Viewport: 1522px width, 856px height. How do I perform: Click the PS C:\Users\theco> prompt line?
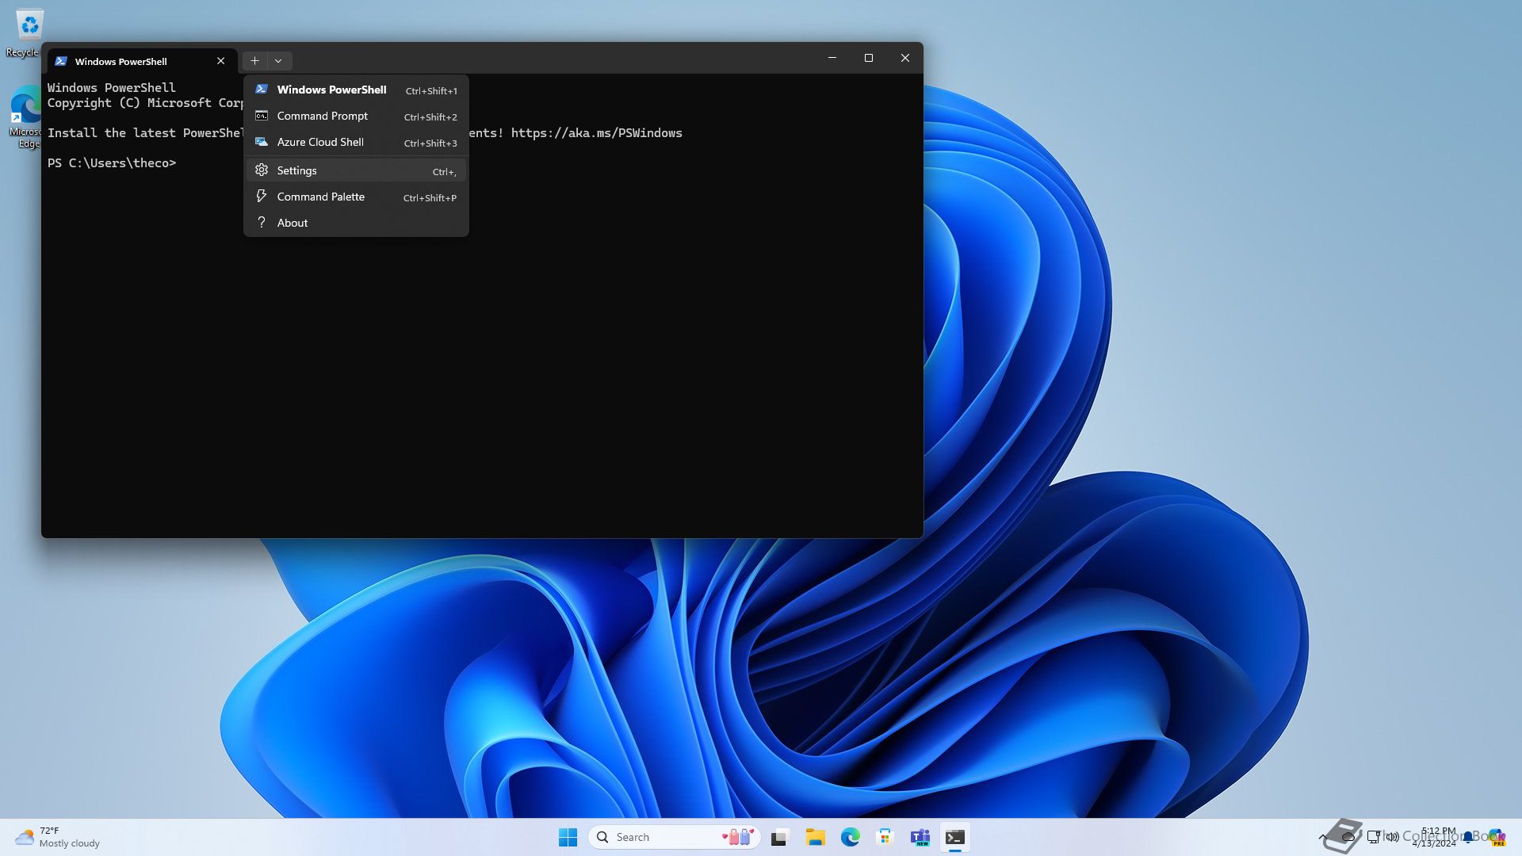pyautogui.click(x=112, y=163)
